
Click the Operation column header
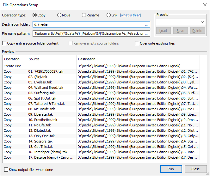(x=12, y=59)
